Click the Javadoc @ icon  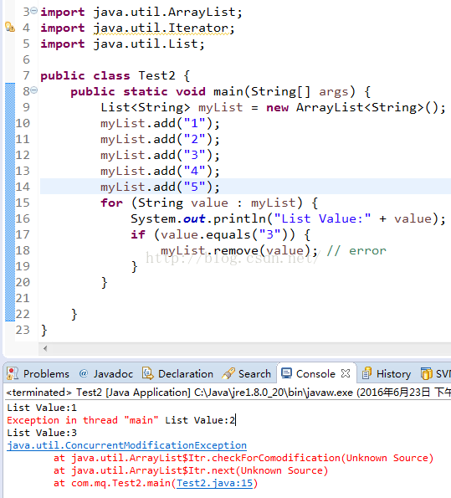[84, 373]
